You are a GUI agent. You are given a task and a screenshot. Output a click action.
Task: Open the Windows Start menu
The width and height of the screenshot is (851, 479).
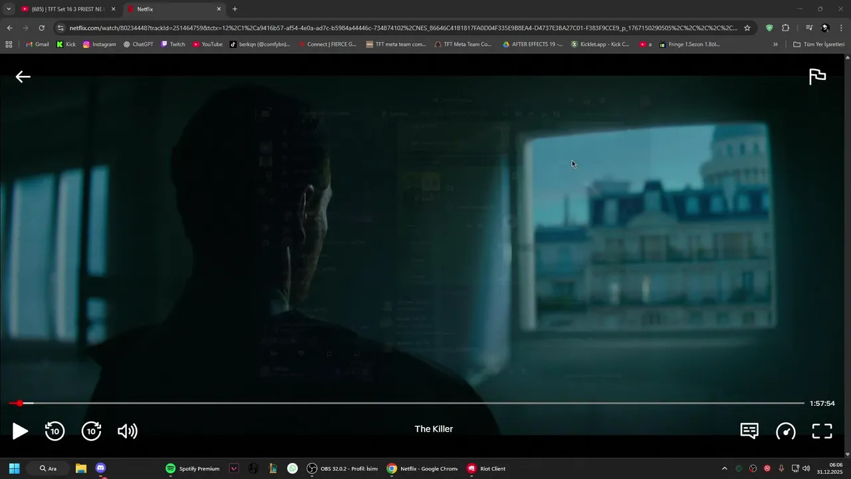(14, 468)
